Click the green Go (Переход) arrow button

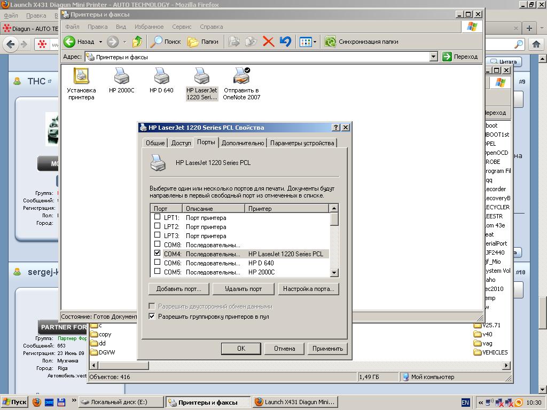[x=447, y=57]
